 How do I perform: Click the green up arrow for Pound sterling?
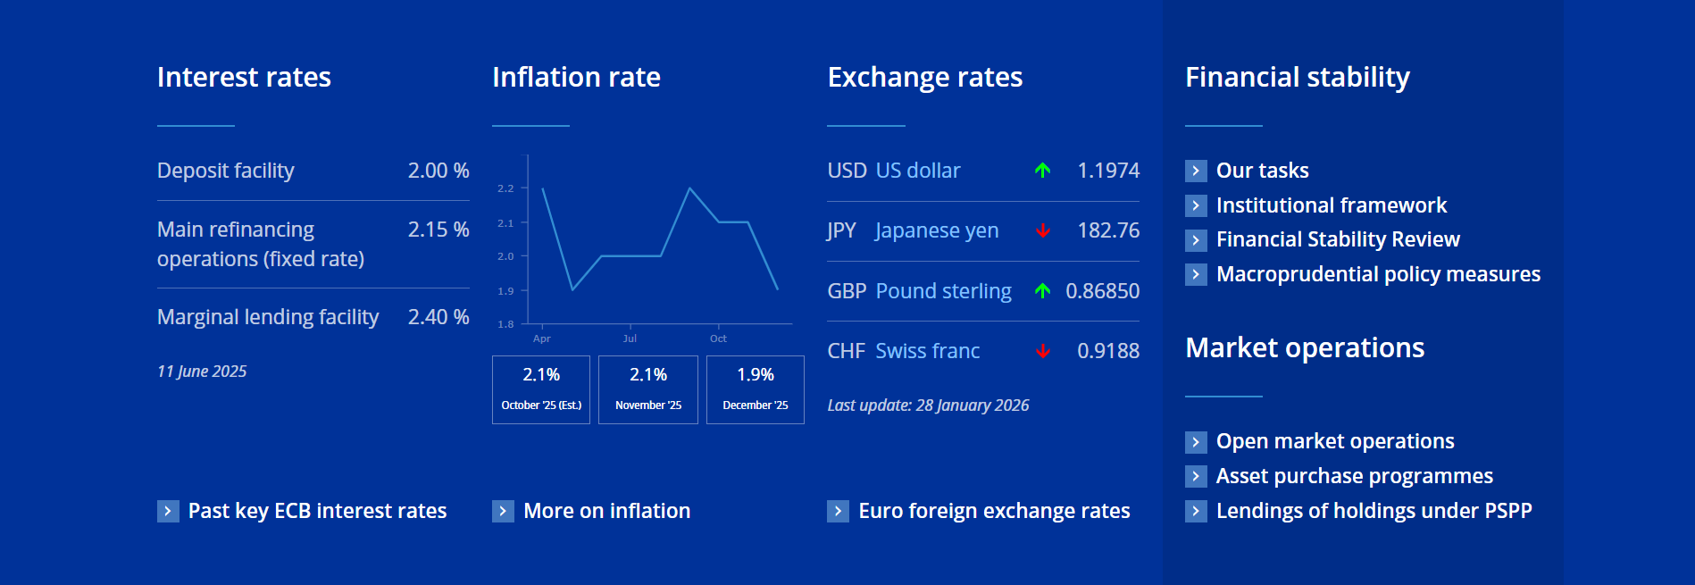(1042, 291)
